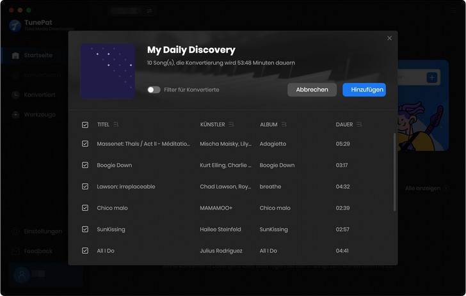Click the My Daily Discovery playlist cover
The height and width of the screenshot is (296, 466).
tap(108, 71)
